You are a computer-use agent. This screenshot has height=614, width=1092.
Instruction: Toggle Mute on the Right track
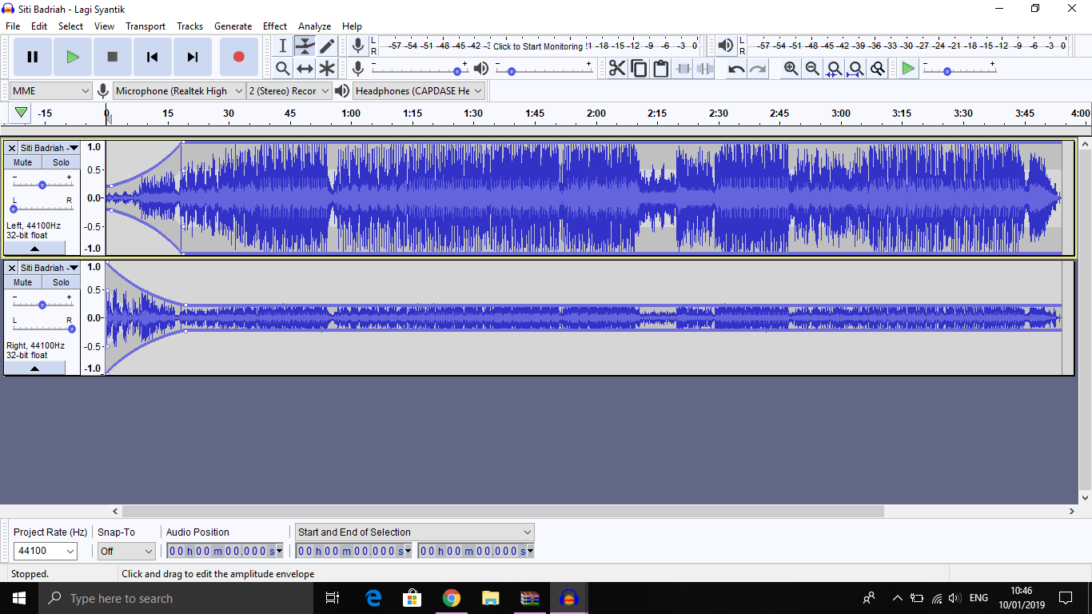[x=23, y=282]
